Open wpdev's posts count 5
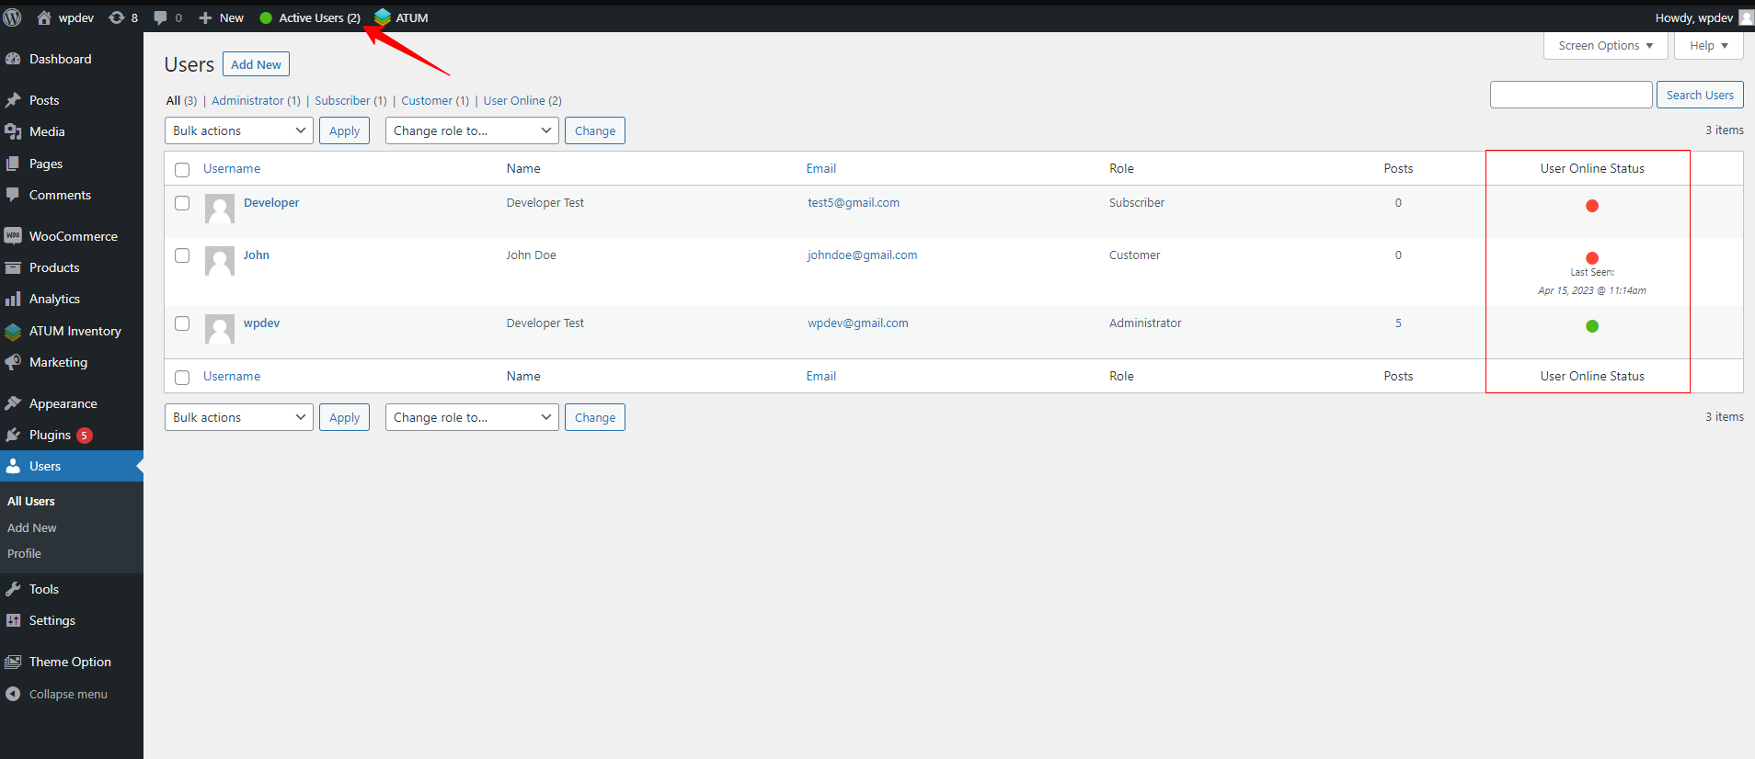 pos(1398,323)
